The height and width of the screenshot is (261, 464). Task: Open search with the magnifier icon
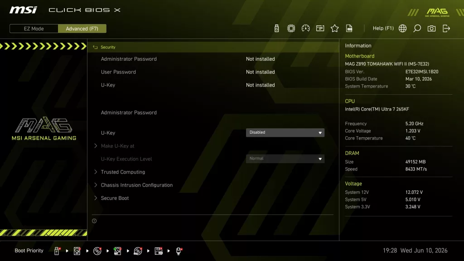[417, 29]
